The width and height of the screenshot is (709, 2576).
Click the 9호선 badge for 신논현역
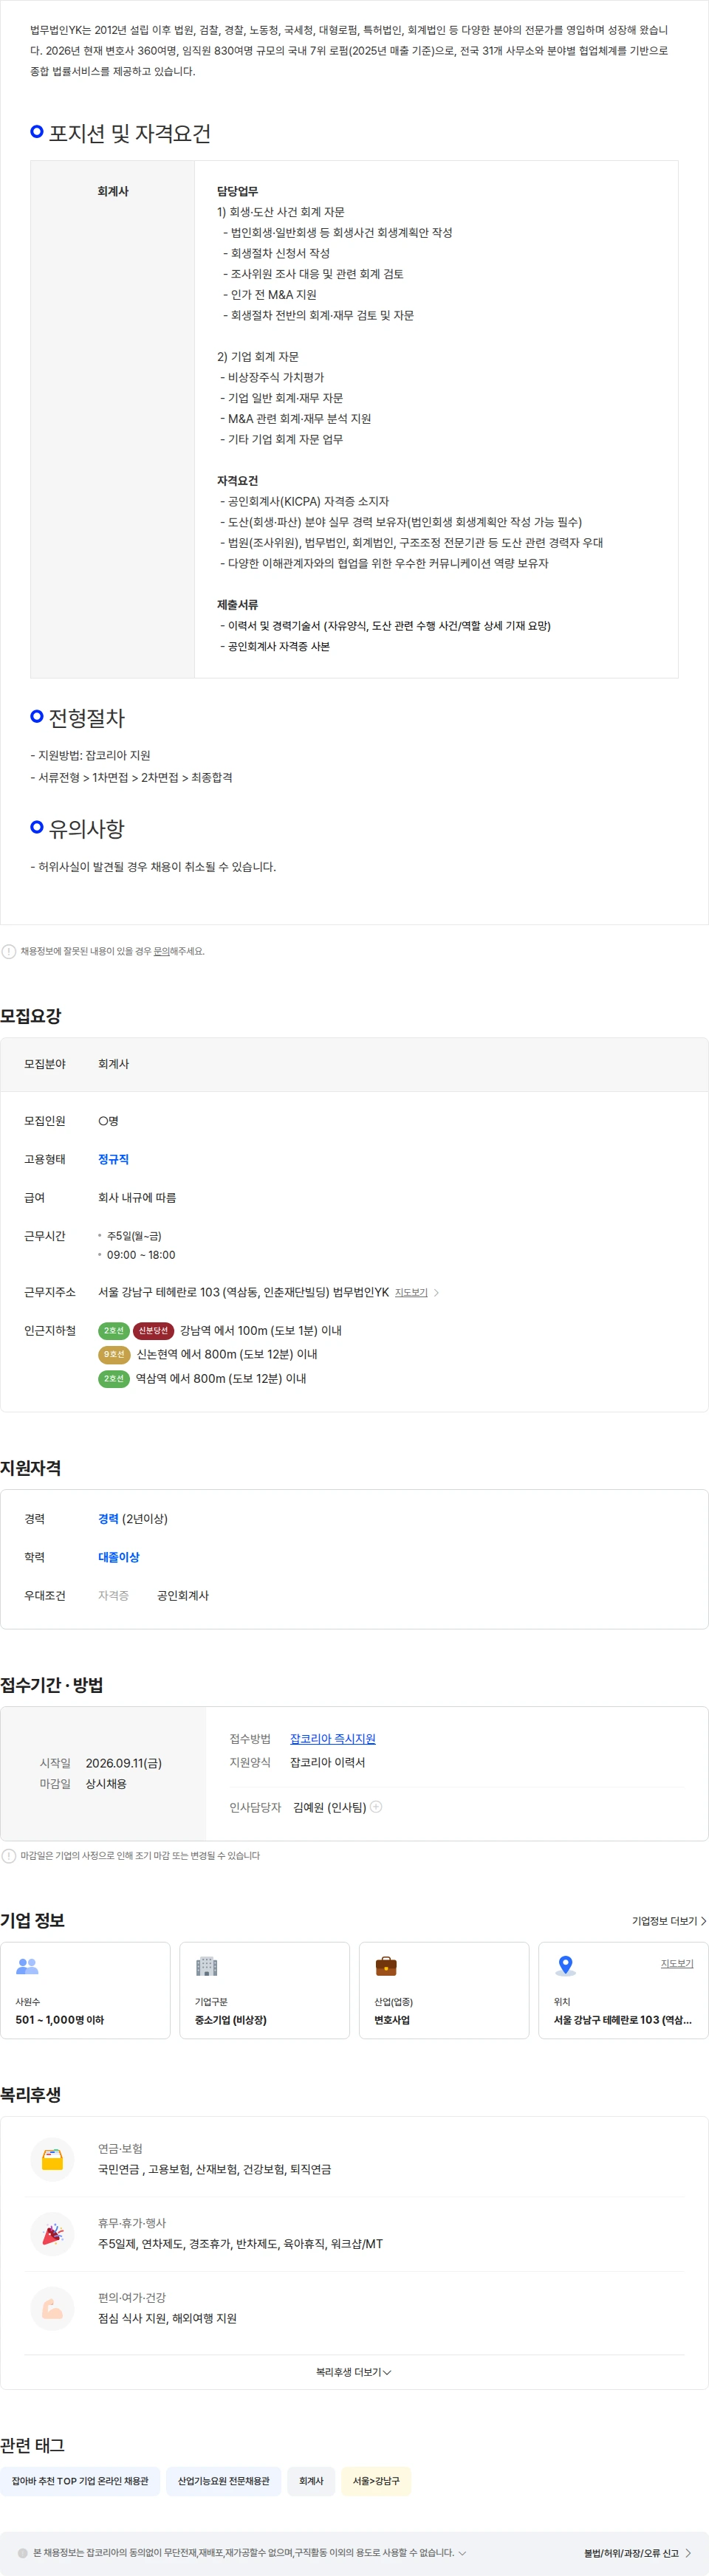point(114,1354)
